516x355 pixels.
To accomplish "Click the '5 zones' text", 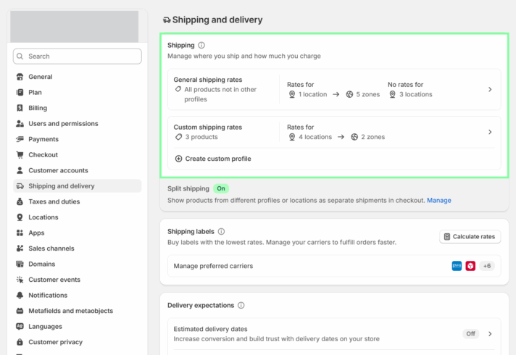I will 367,94.
